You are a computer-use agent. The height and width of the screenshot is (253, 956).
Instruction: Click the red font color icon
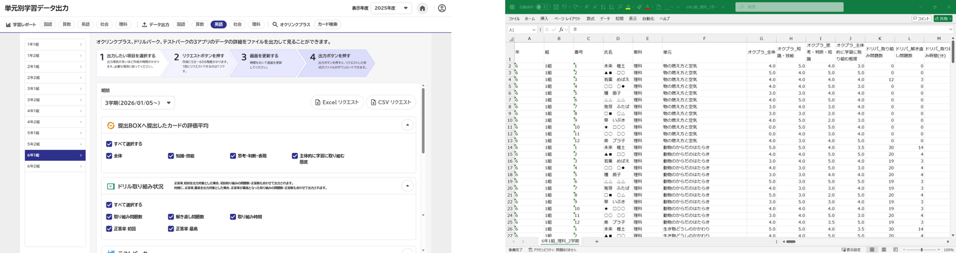pos(647,7)
